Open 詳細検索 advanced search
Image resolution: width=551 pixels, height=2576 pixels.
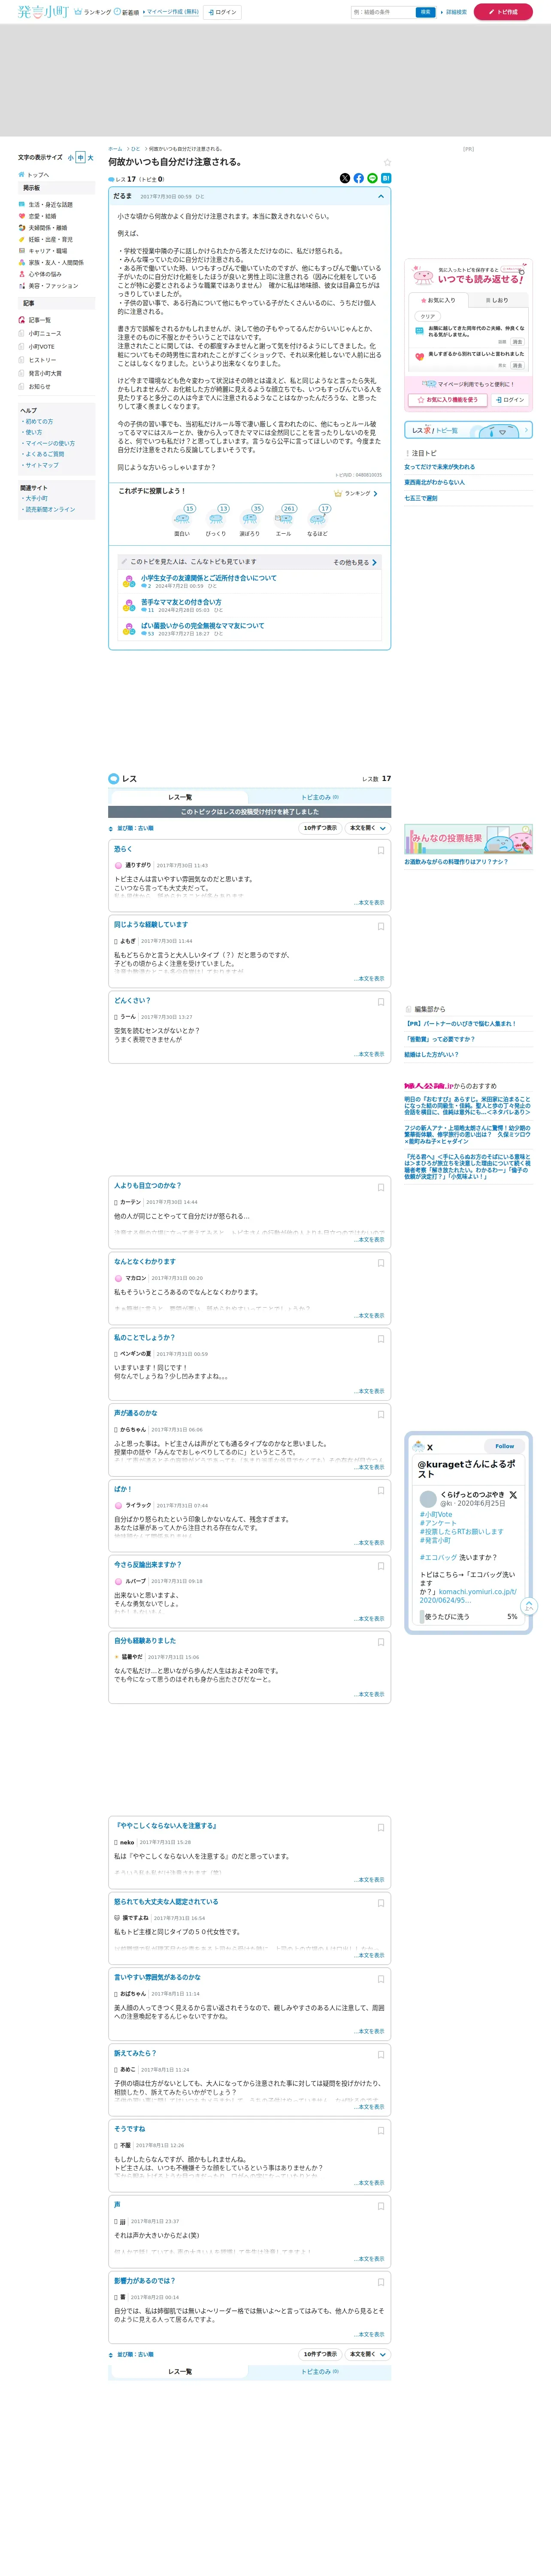[x=454, y=12]
